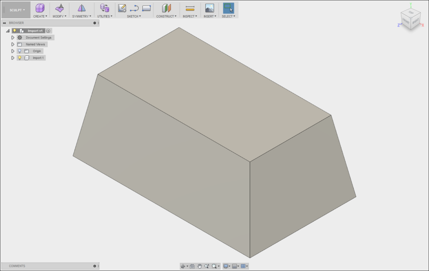
Task: Select the Create Sketch icon
Action: click(x=122, y=8)
